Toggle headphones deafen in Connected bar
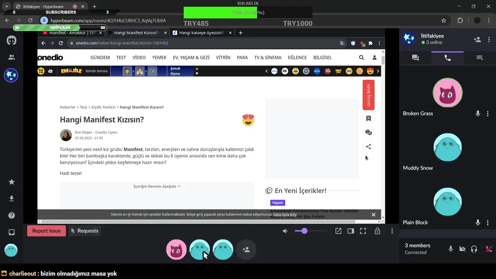This screenshot has height=279, width=496. point(474,249)
